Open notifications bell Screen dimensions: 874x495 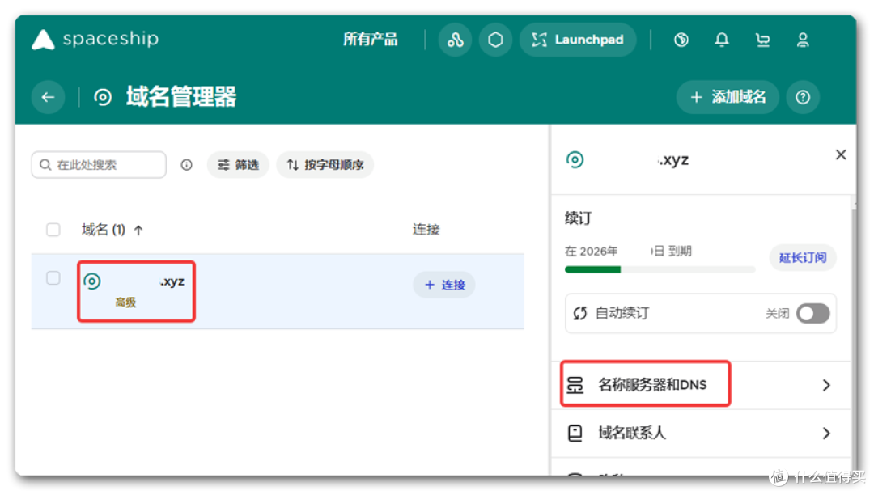click(x=721, y=40)
